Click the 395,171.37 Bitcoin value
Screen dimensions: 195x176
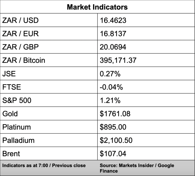[118, 60]
